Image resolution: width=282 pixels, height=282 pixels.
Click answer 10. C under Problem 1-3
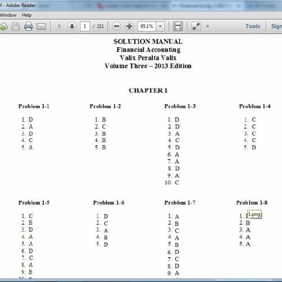tap(172, 183)
